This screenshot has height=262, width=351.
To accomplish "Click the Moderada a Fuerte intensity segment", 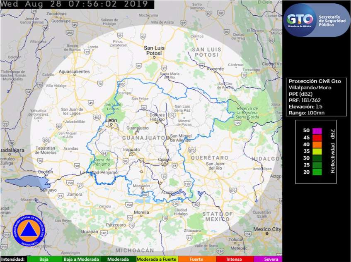I will click(x=157, y=259).
